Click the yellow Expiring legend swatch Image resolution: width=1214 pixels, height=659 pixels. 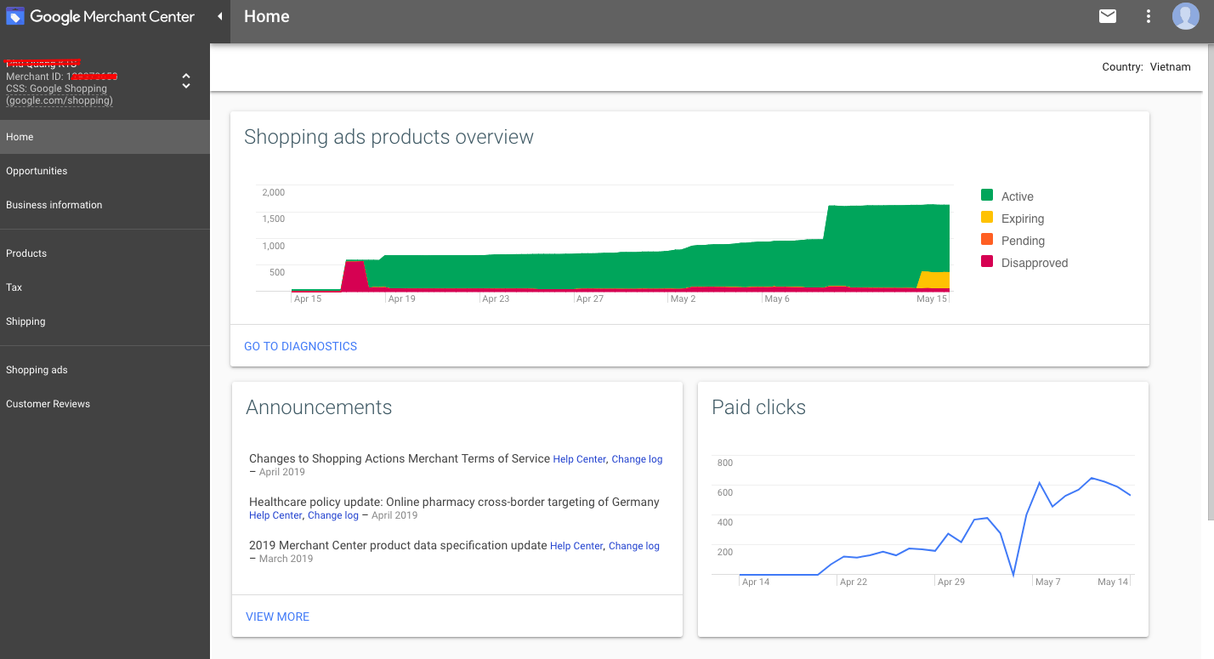[987, 218]
